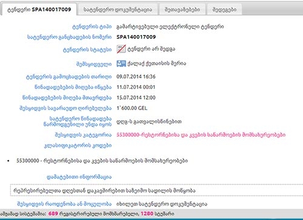Click the შესყიდვის რაოდენობა ან მოცულობა label
This screenshot has height=220, width=303.
pyautogui.click(x=64, y=204)
